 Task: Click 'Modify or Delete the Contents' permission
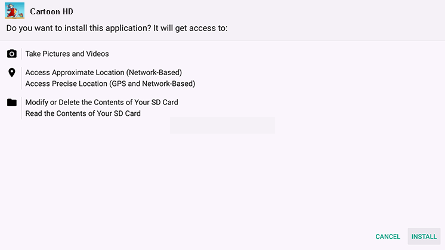tap(101, 102)
